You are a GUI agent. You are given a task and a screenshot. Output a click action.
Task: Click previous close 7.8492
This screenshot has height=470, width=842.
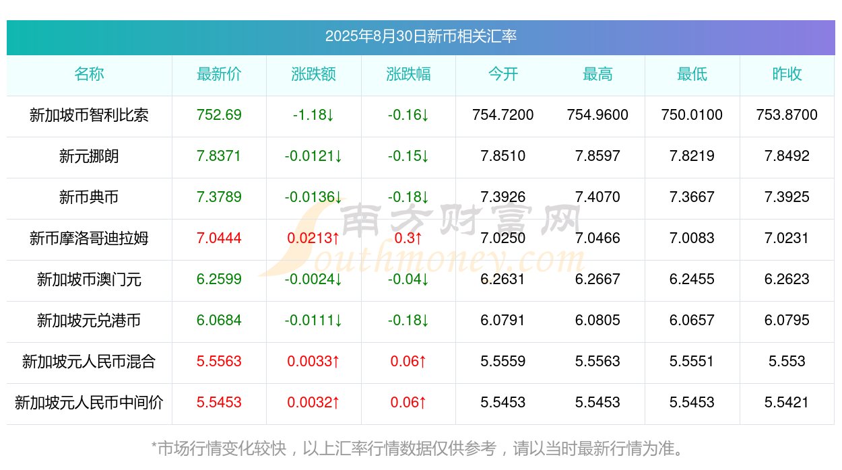pos(787,156)
